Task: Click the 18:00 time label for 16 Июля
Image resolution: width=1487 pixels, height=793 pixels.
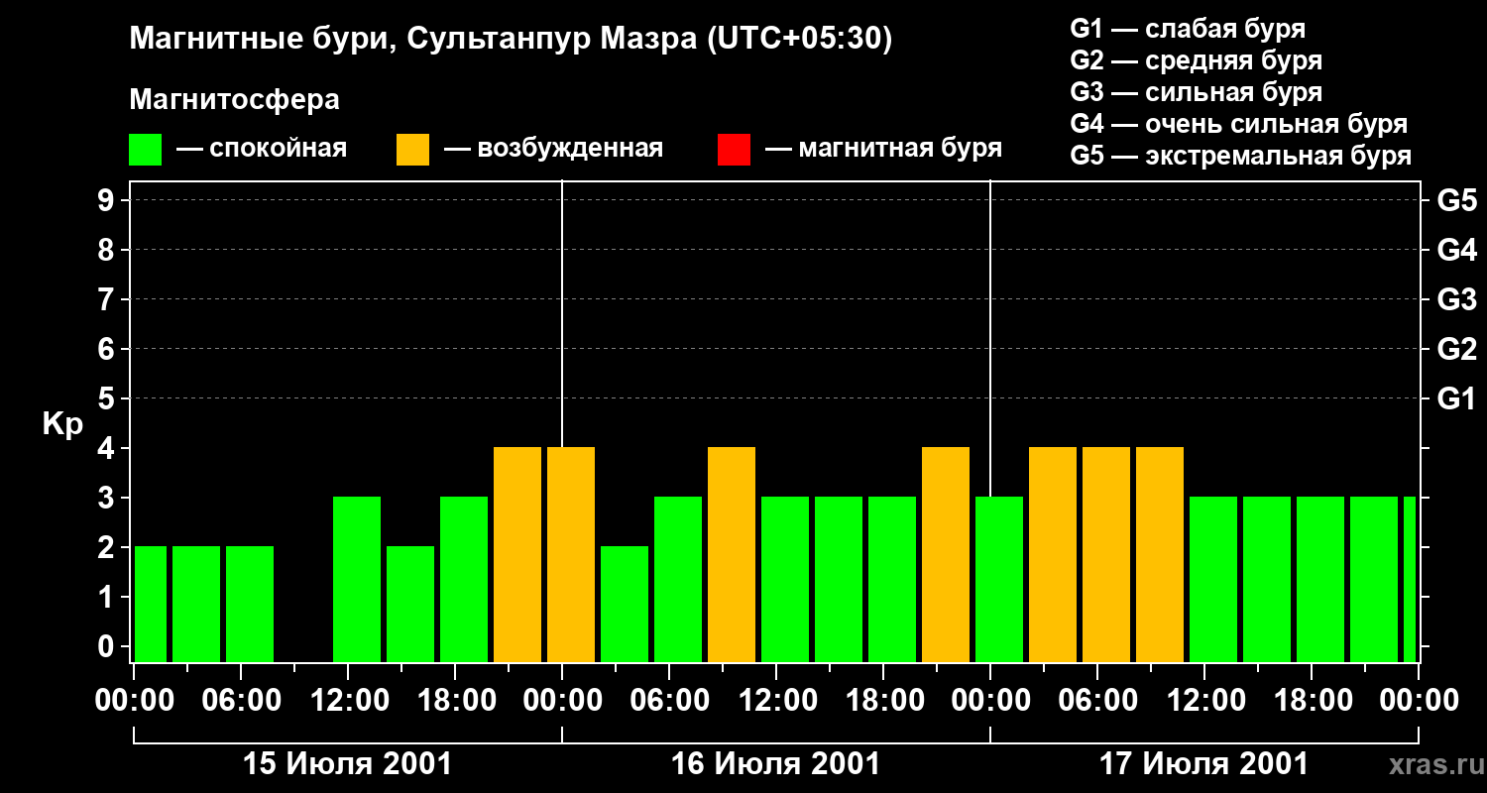Action: [883, 701]
